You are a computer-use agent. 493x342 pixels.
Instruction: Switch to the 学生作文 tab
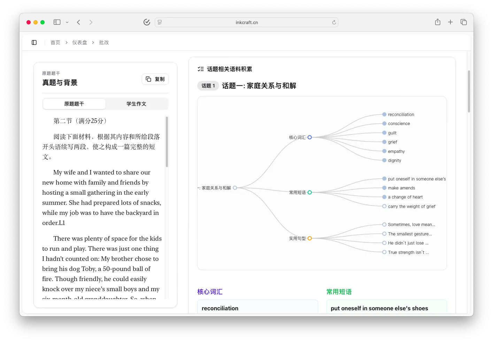click(x=137, y=104)
